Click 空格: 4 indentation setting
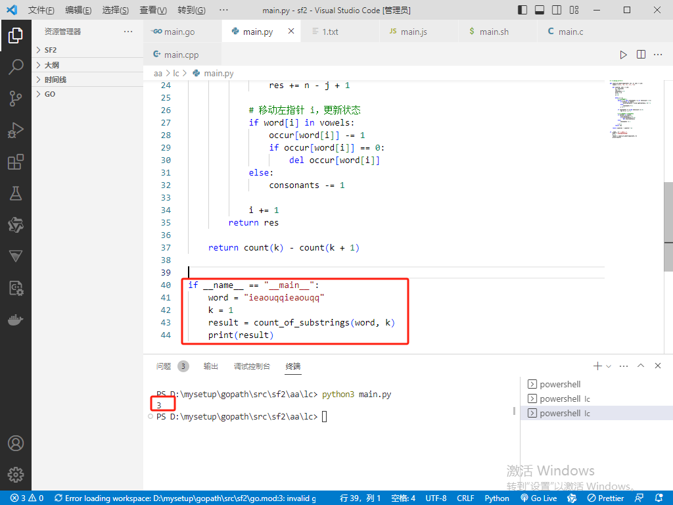Viewport: 673px width, 505px height. 403,498
